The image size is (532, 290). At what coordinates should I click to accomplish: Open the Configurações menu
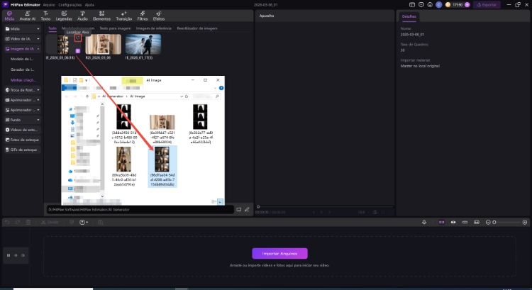(x=70, y=4)
